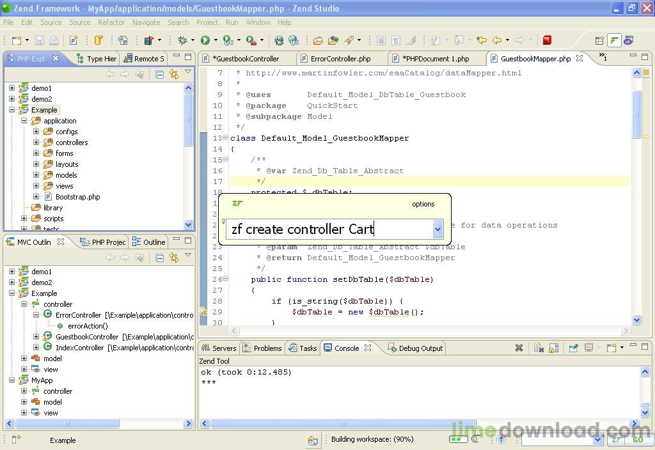Click the Save disk icon in toolbar
Viewport: 655px width, 450px height.
[39, 40]
